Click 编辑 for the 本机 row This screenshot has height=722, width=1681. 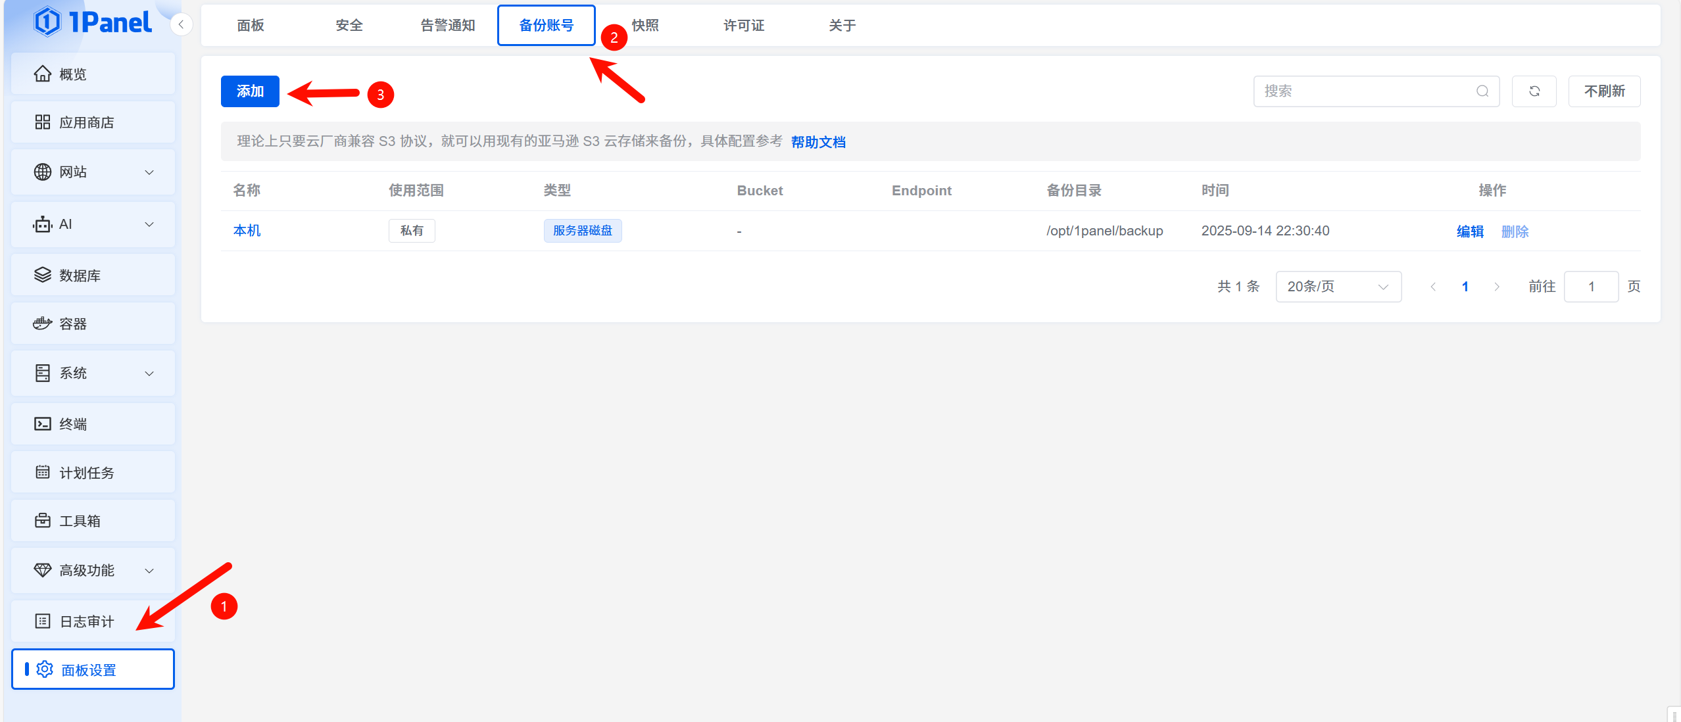1470,231
